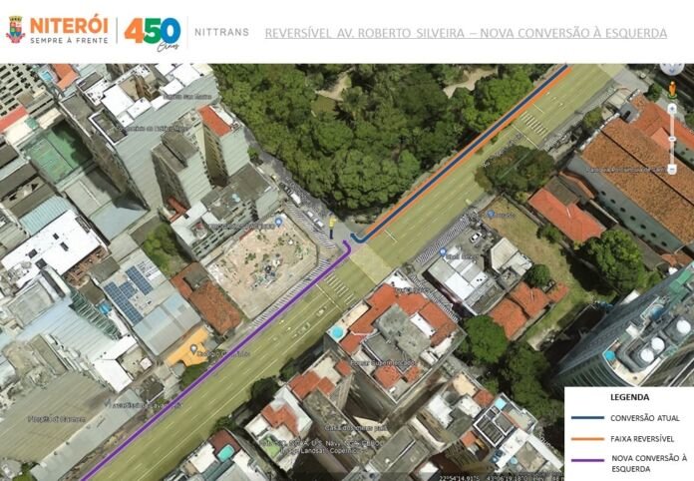Click the zoom in plus button
Screen dimensions: 694x481
[x=672, y=109]
